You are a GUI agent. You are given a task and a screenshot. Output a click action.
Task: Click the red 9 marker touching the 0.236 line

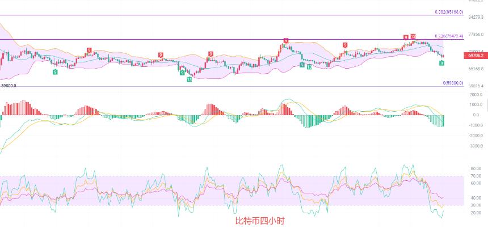[x=286, y=40]
